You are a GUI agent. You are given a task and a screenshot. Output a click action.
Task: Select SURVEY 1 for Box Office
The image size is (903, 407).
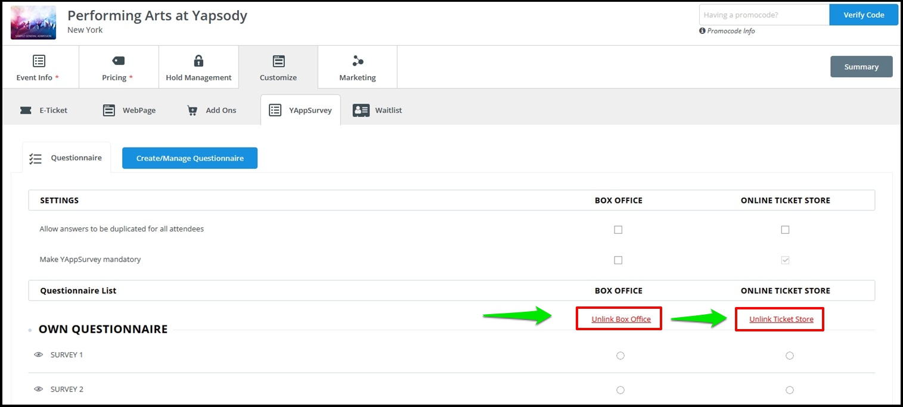point(620,355)
